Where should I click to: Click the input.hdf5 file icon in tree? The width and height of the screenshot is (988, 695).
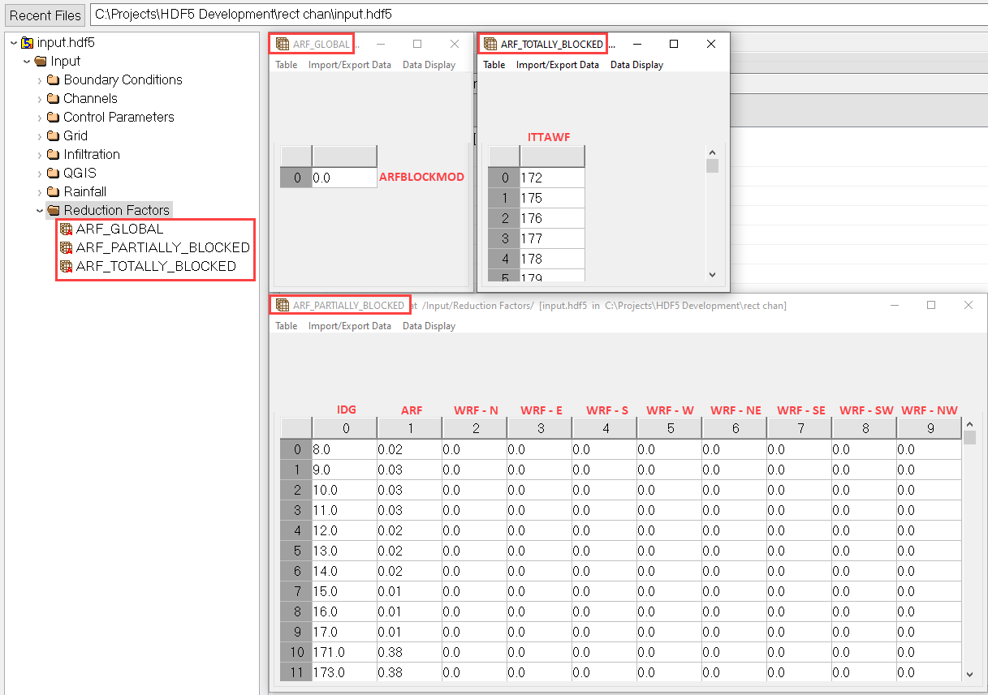click(28, 43)
